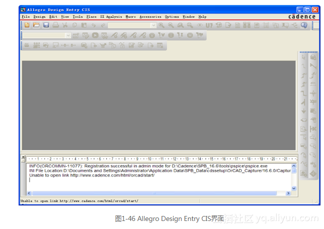Open the SI Analysis menu
The width and height of the screenshot is (324, 229).
click(110, 17)
